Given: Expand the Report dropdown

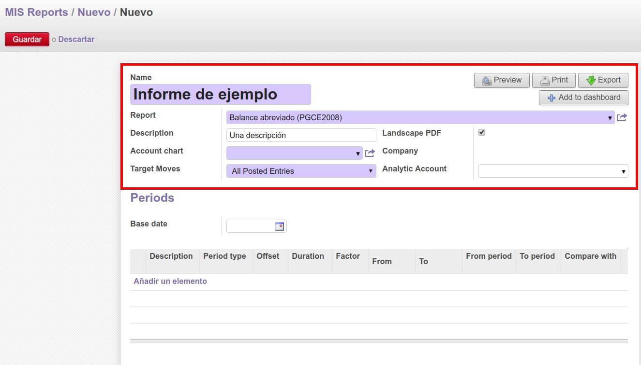Looking at the screenshot, I should 420,117.
